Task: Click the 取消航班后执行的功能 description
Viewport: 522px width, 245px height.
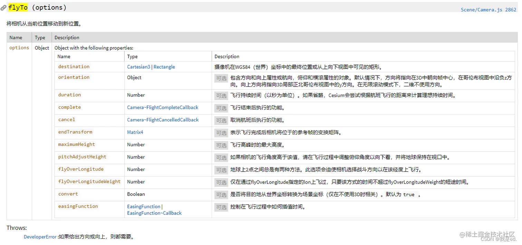Action: 258,120
